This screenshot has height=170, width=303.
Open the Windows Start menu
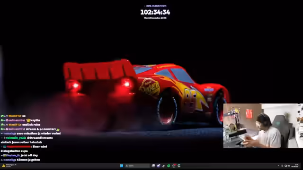click(x=122, y=166)
